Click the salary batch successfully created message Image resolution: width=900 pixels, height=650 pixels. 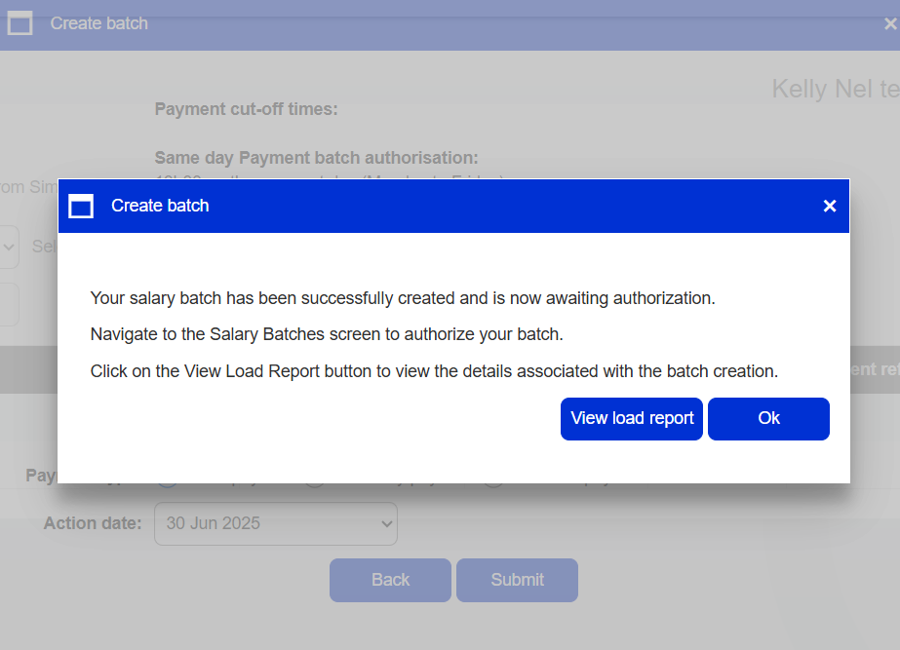(403, 298)
